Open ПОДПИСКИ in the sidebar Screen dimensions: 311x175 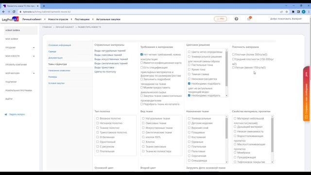[x=11, y=82]
